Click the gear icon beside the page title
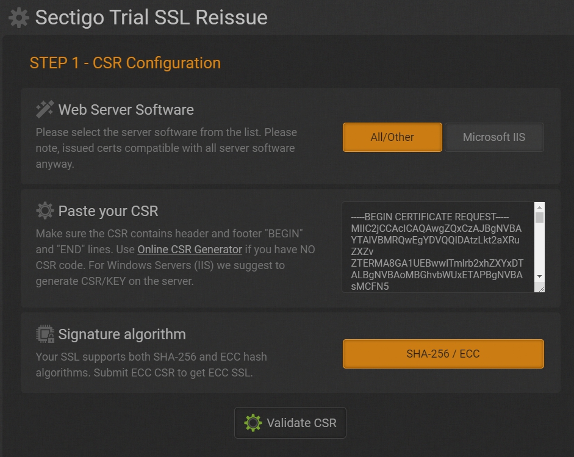574x457 pixels. [19, 18]
